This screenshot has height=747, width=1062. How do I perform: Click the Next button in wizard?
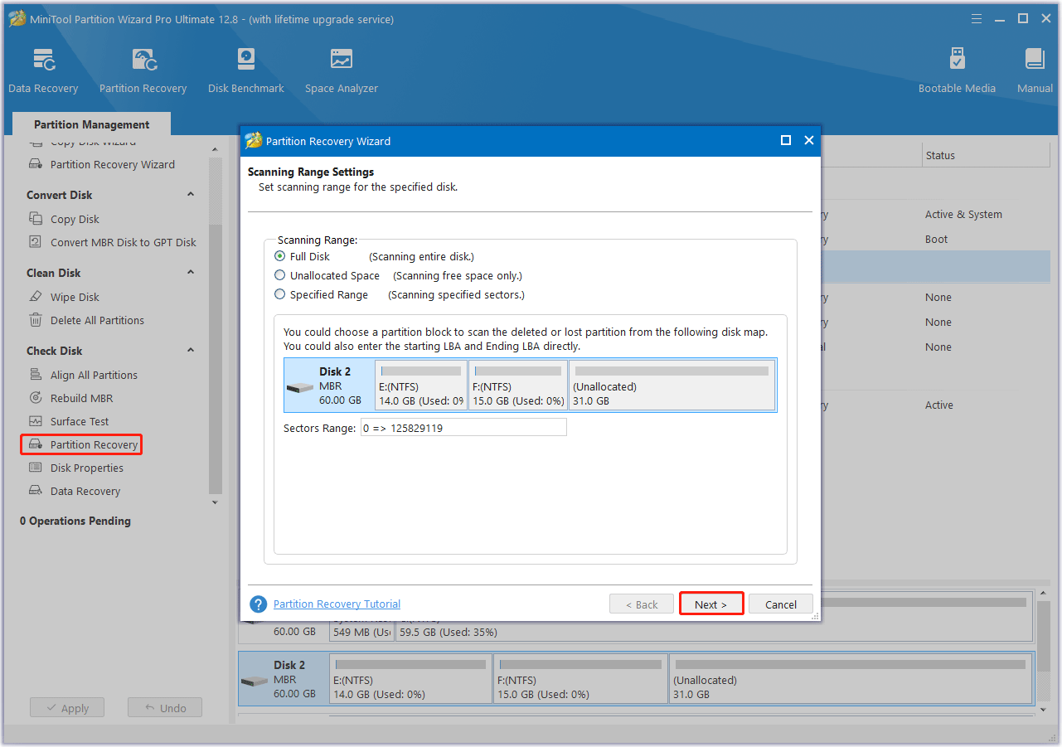point(710,604)
